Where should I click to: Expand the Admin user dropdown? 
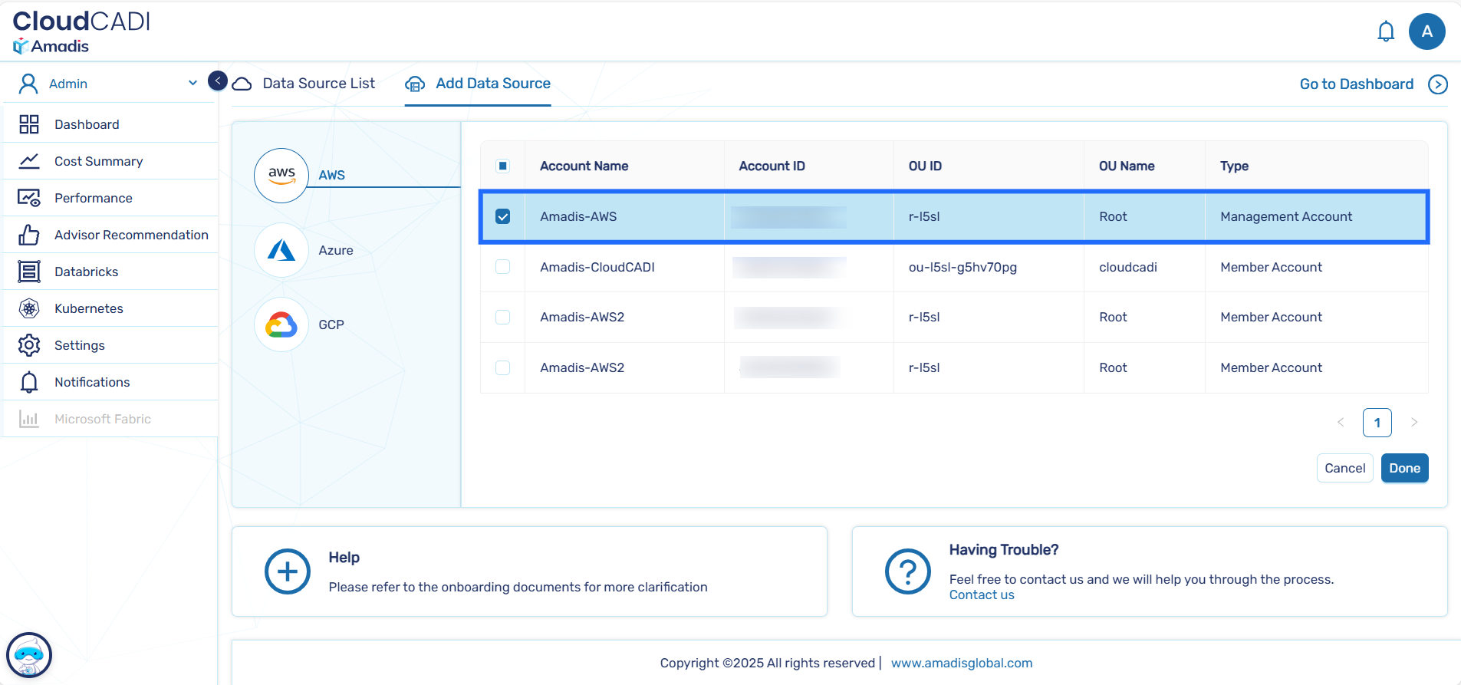(x=192, y=83)
